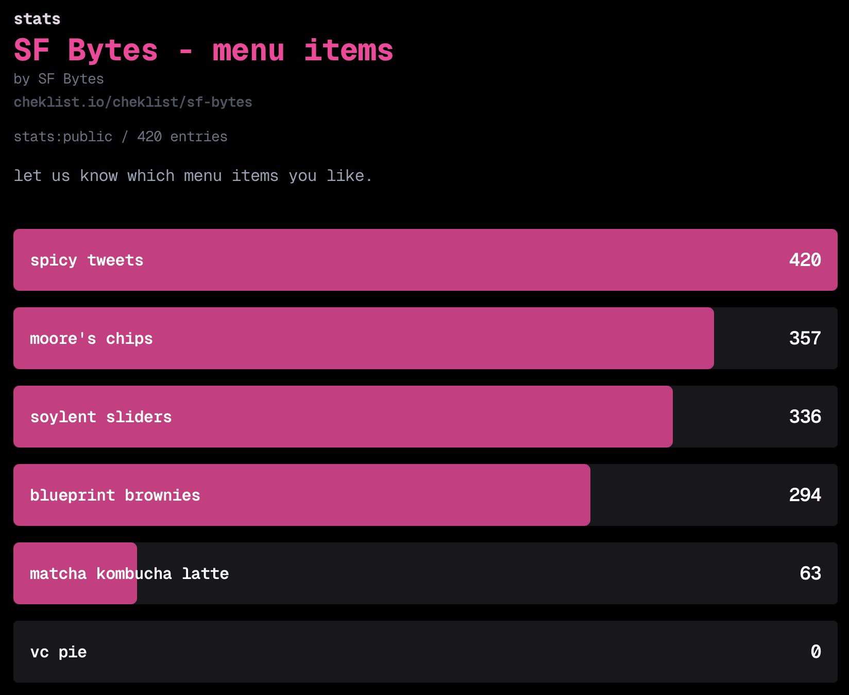Image resolution: width=849 pixels, height=695 pixels.
Task: Click the "stats" header label
Action: click(x=37, y=19)
